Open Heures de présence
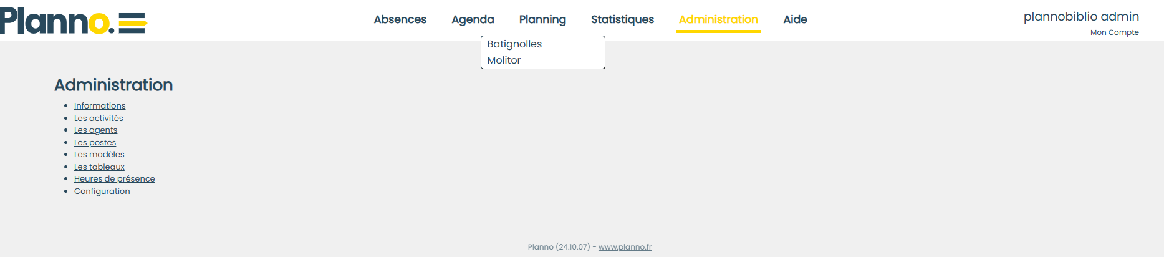This screenshot has width=1164, height=257. (x=114, y=179)
